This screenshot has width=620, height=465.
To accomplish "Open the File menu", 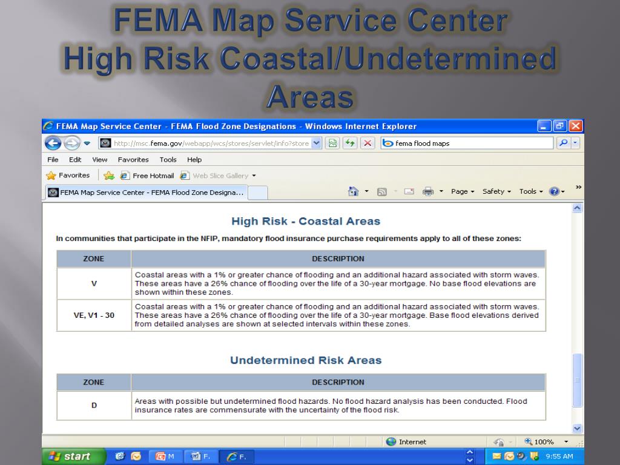I will [x=53, y=160].
